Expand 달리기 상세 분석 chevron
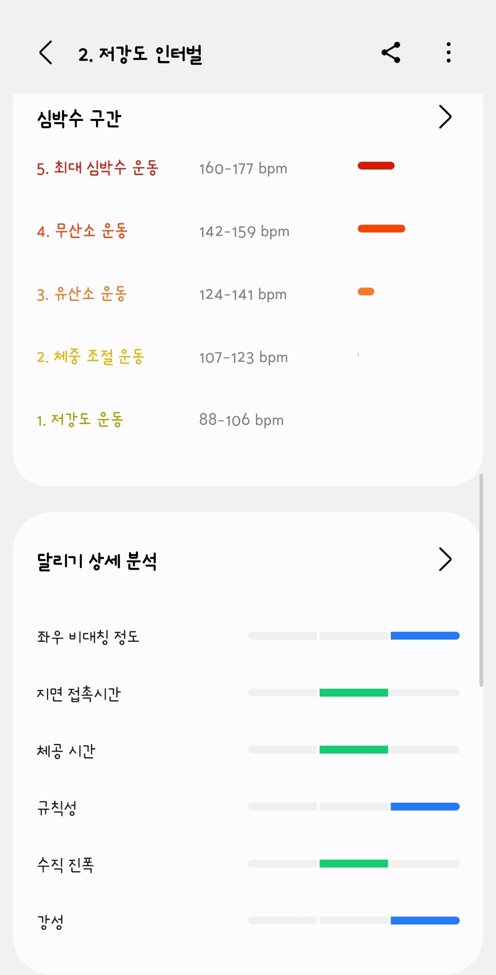 [x=445, y=559]
